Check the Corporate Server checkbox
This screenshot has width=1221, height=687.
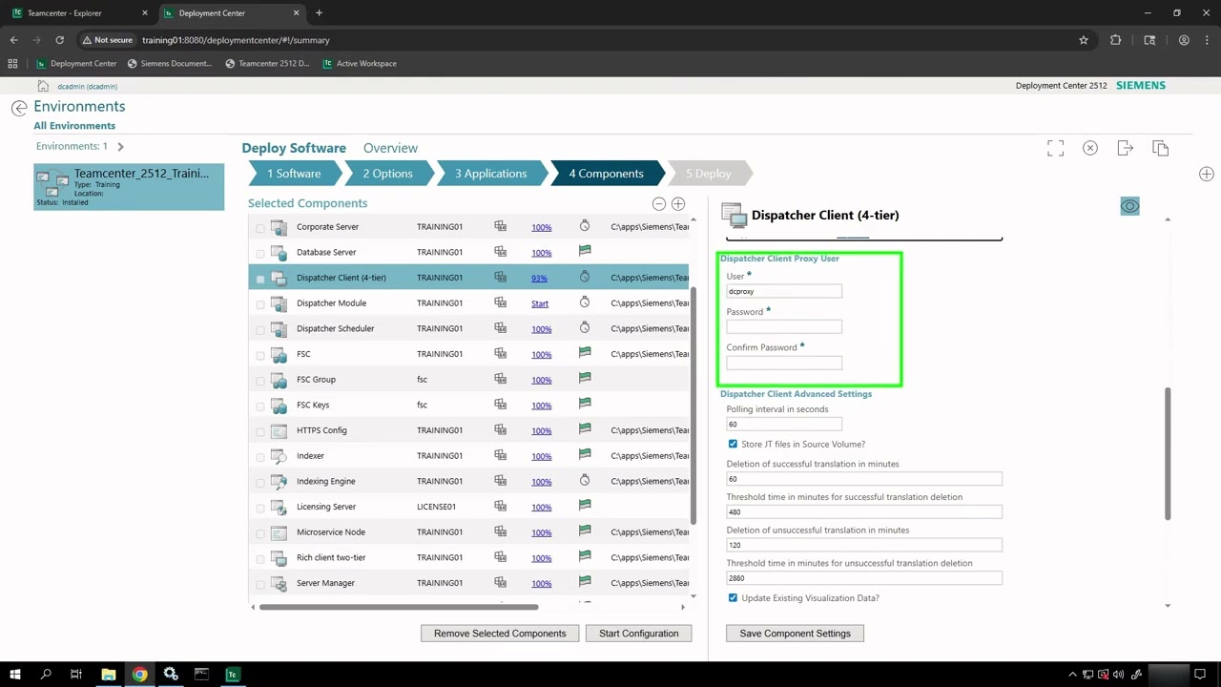coord(260,228)
